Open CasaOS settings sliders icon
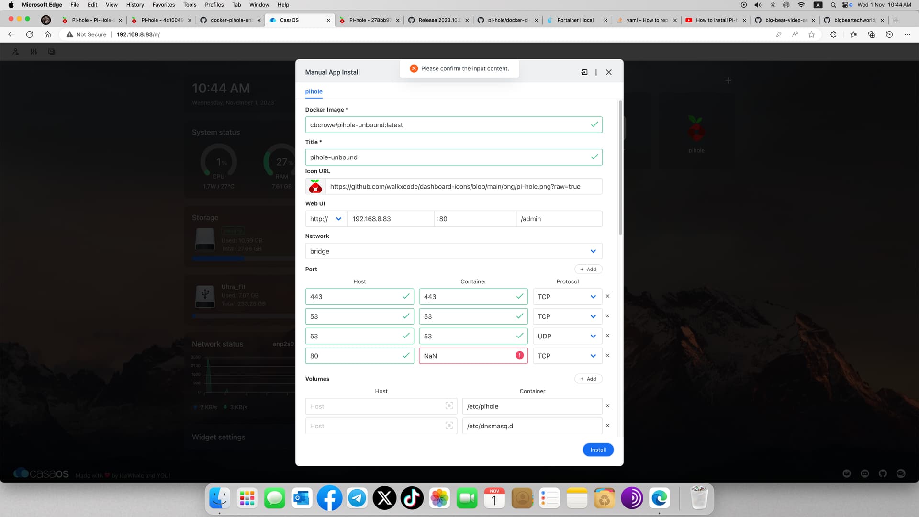Screen dimensions: 919x517 click(x=34, y=52)
